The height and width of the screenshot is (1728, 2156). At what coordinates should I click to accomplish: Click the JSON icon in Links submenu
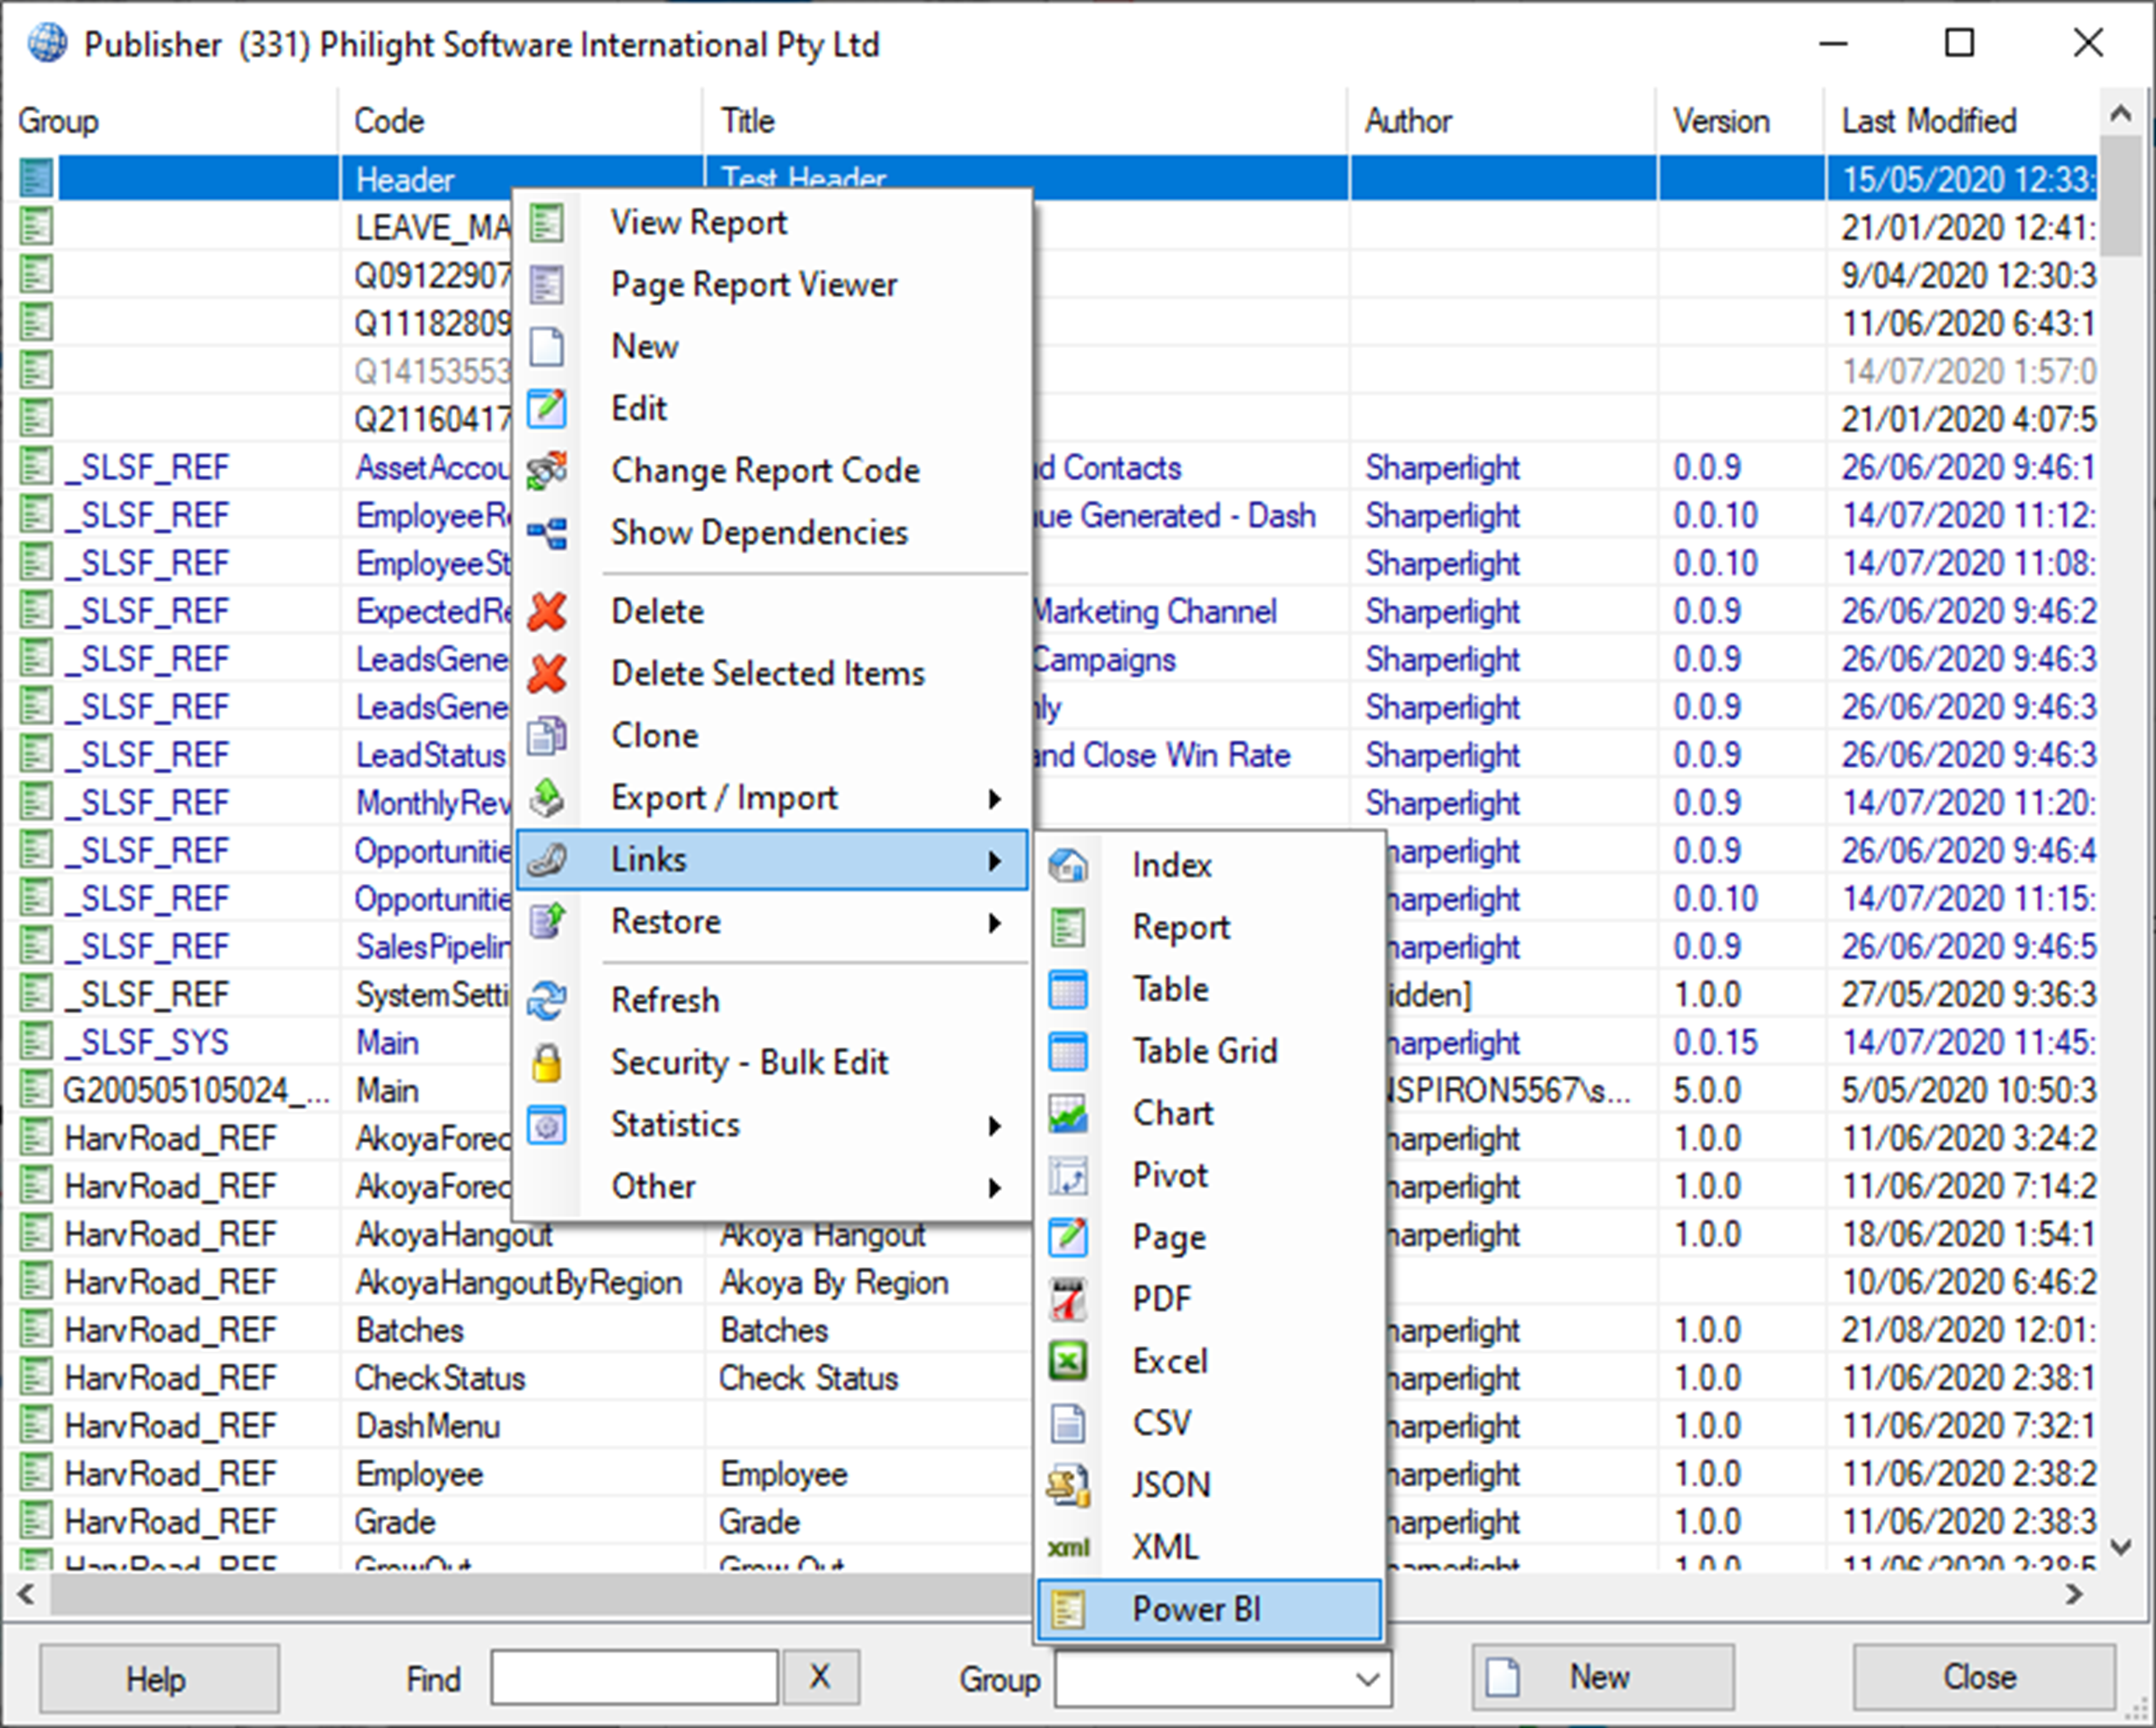coord(1068,1485)
